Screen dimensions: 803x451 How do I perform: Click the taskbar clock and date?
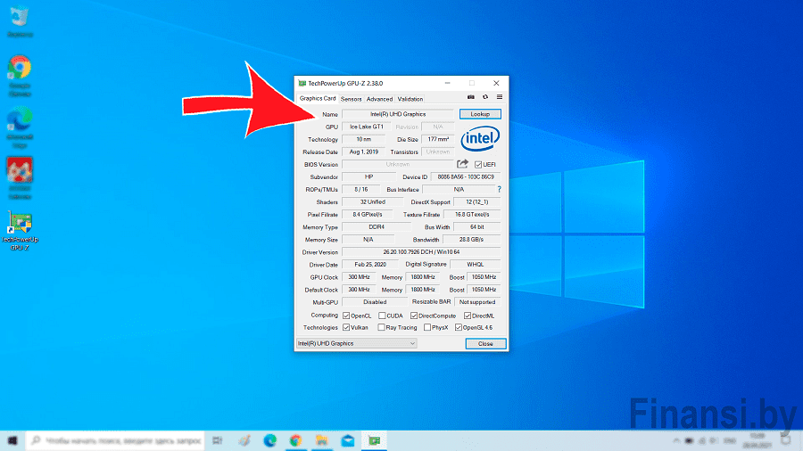757,440
